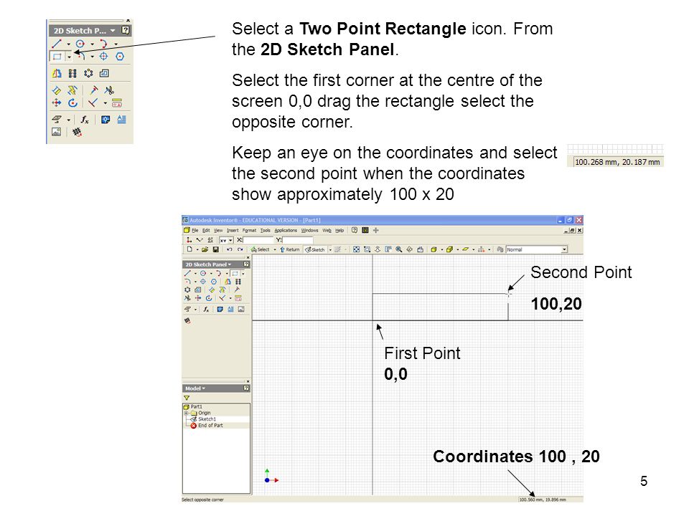
Task: Click the Save disk icon in Inventor toolbar
Action: tap(216, 249)
